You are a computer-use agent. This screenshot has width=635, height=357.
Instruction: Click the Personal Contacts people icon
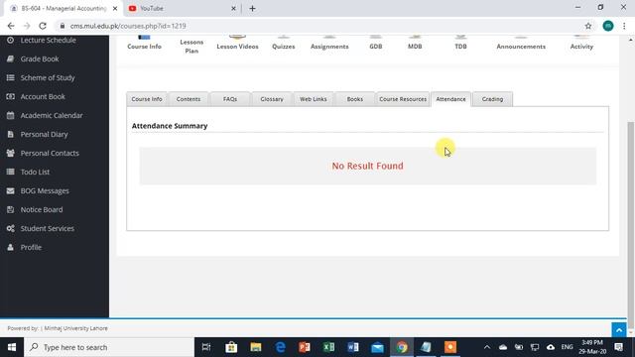point(11,153)
